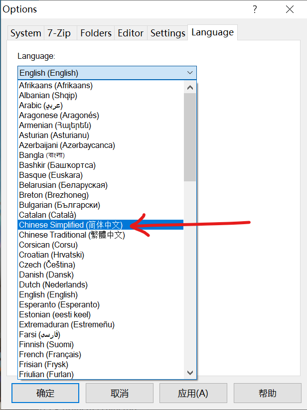This screenshot has height=410, width=307.
Task: Collapse the Language combo box arrow
Action: click(x=189, y=73)
